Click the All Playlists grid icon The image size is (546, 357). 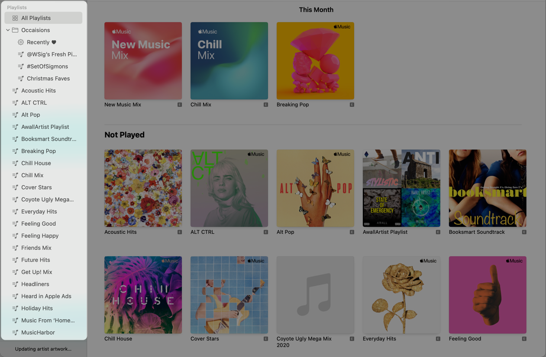click(x=15, y=18)
